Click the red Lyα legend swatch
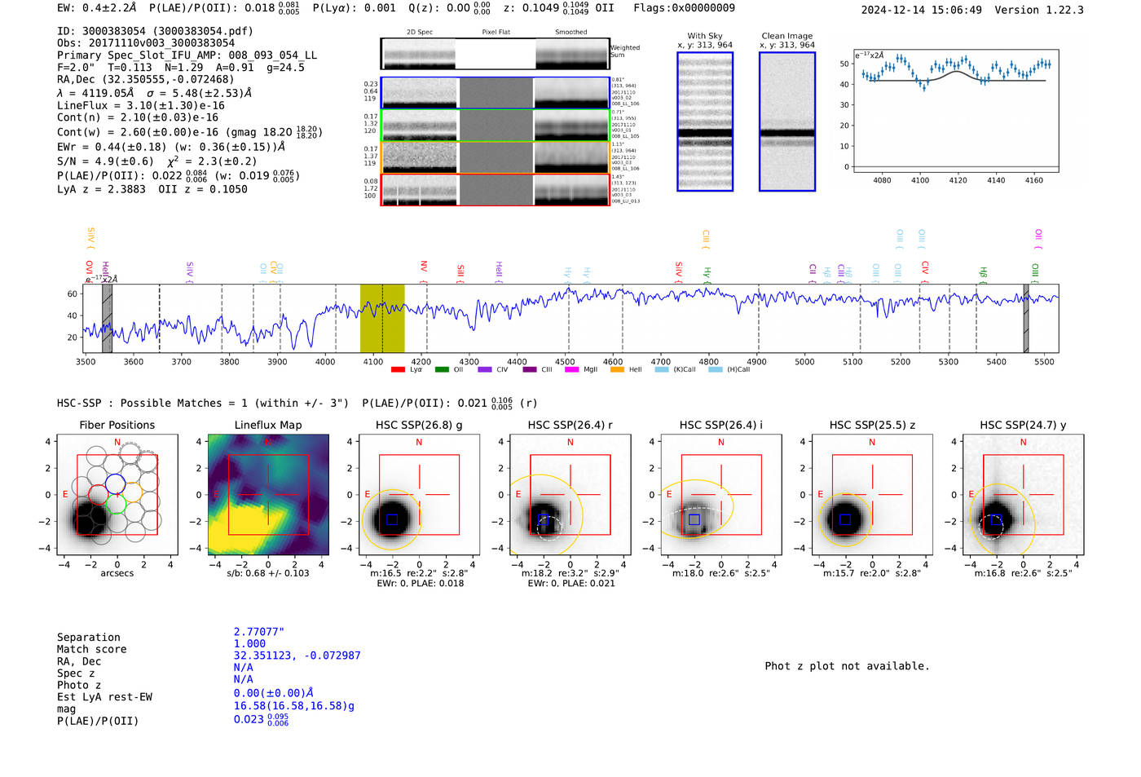The image size is (1141, 777). pyautogui.click(x=398, y=370)
